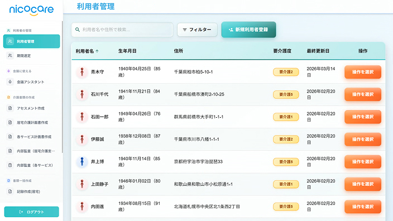Click the care level badge for 井上博
Image resolution: width=393 pixels, height=221 pixels.
click(286, 162)
